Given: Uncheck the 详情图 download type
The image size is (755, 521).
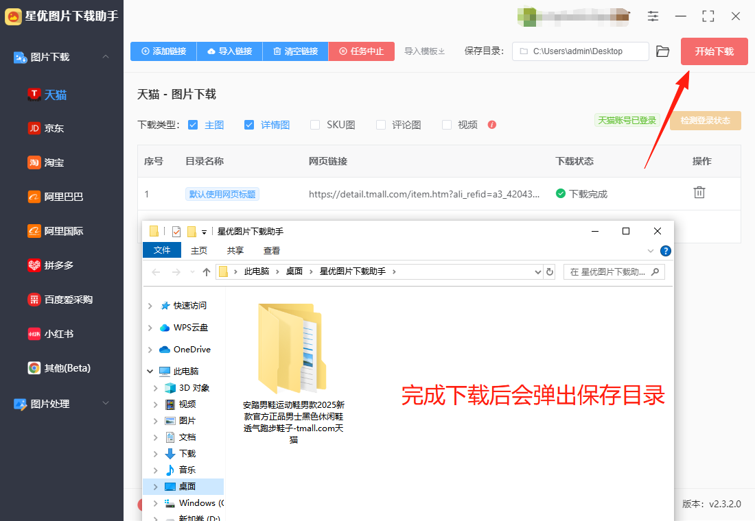Looking at the screenshot, I should (249, 125).
